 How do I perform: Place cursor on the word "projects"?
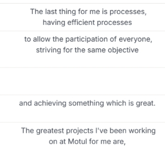click(80, 131)
